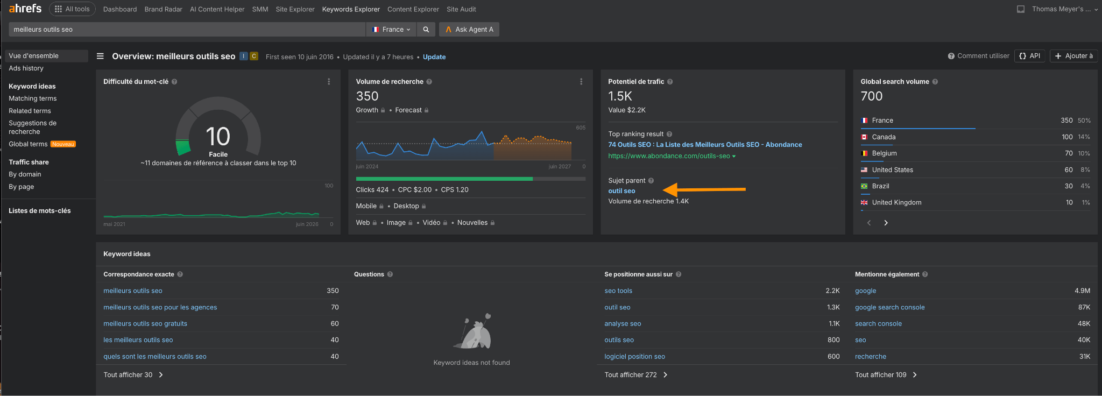Click the Canada flag row

click(x=976, y=137)
